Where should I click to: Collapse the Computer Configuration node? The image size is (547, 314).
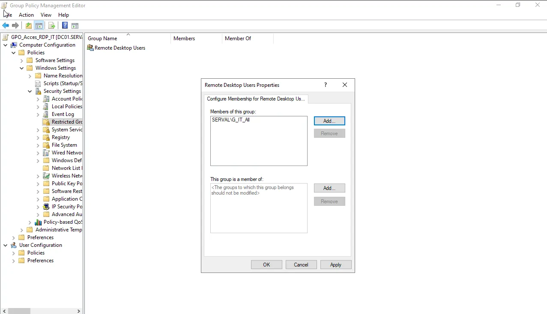(6, 45)
